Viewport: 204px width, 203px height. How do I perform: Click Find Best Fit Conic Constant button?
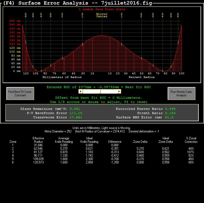pyautogui.click(x=20, y=93)
